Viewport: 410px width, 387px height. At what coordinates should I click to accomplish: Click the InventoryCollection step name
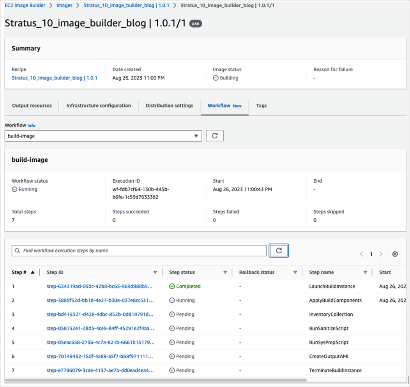click(x=331, y=314)
